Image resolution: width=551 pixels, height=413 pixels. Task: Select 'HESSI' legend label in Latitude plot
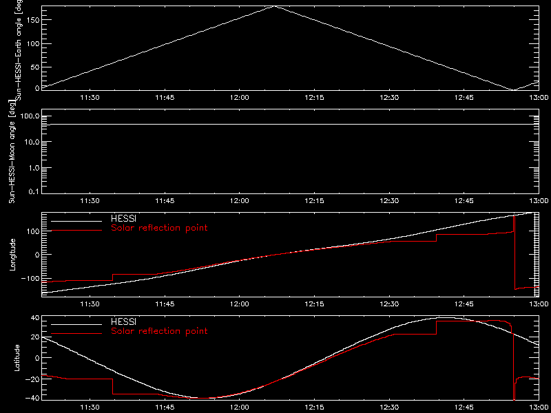pos(123,321)
